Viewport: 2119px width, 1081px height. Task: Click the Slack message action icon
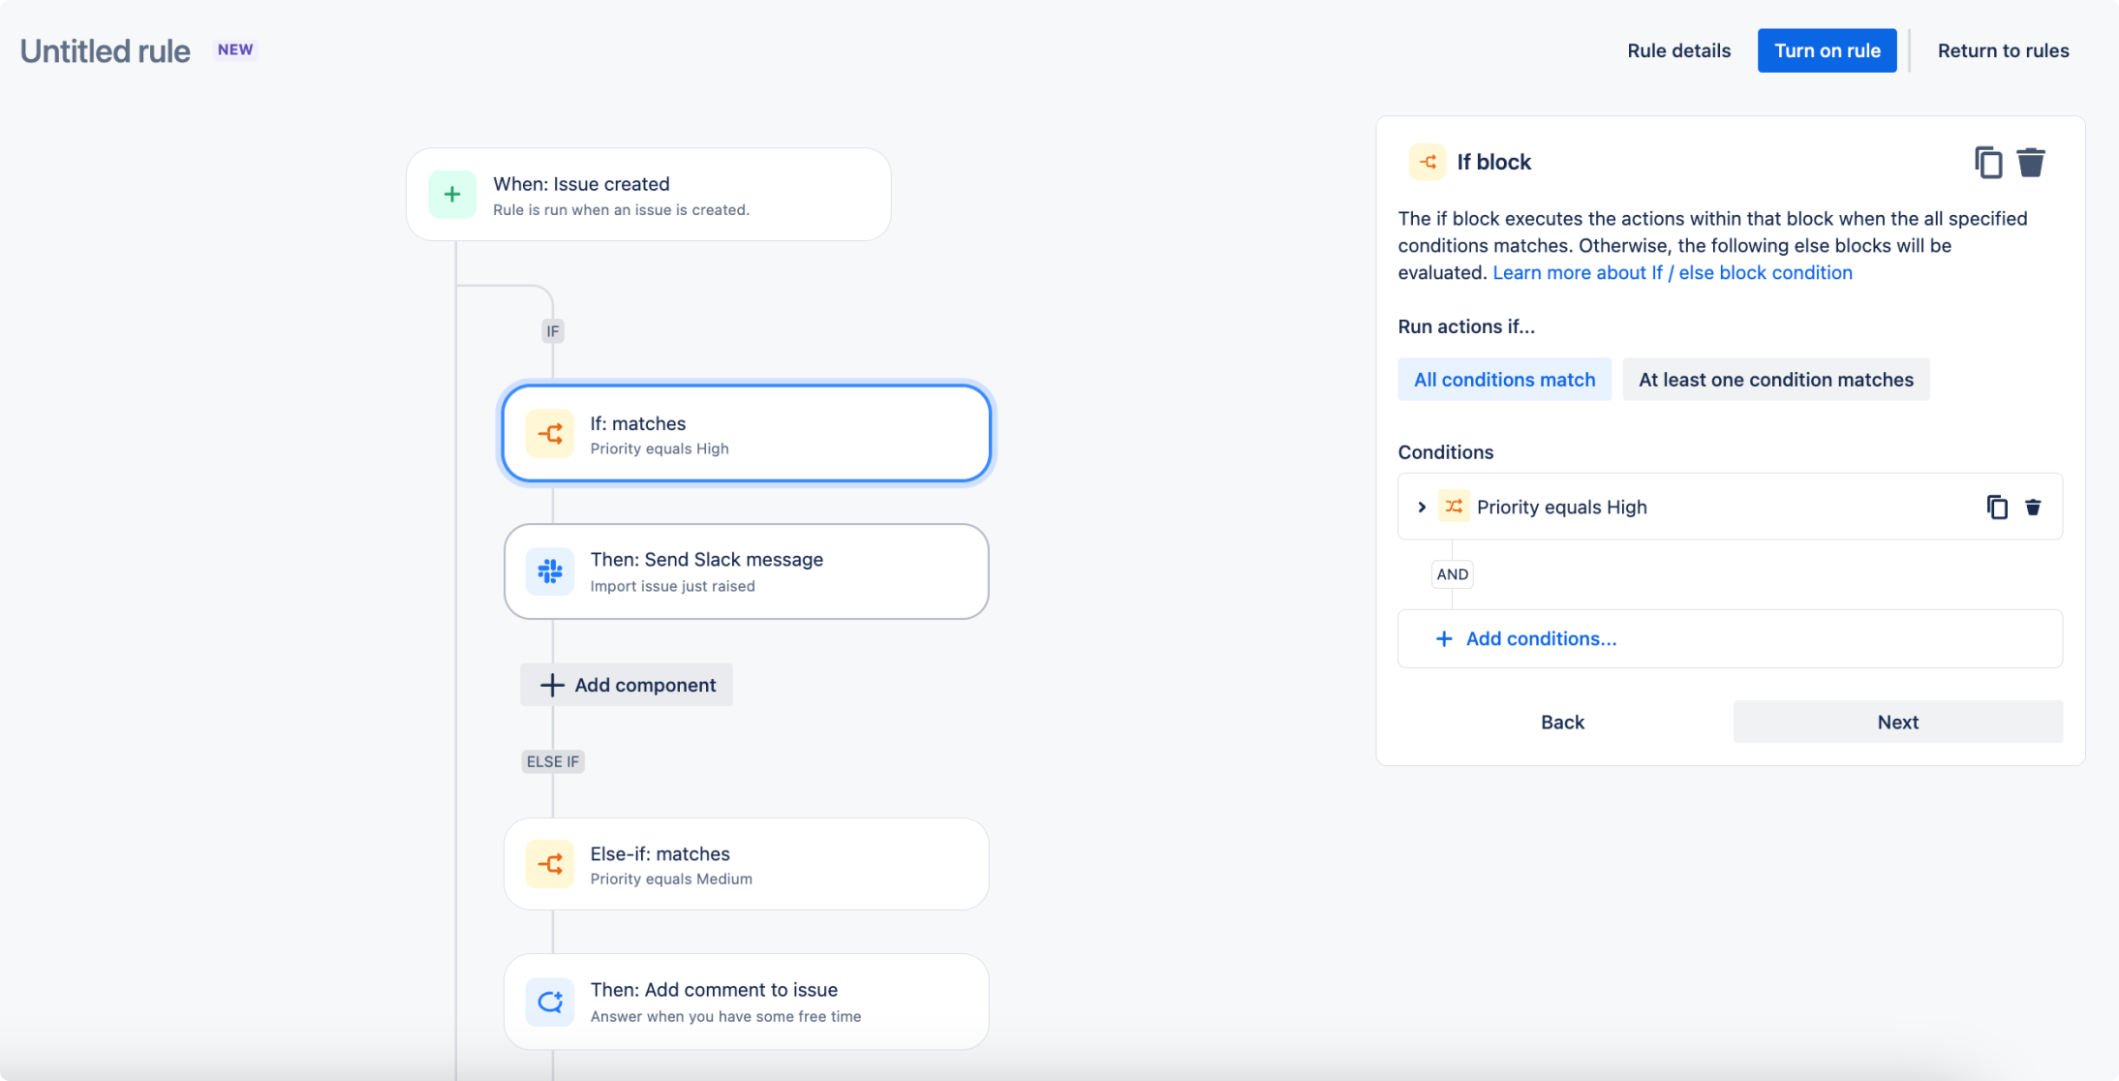pos(550,571)
